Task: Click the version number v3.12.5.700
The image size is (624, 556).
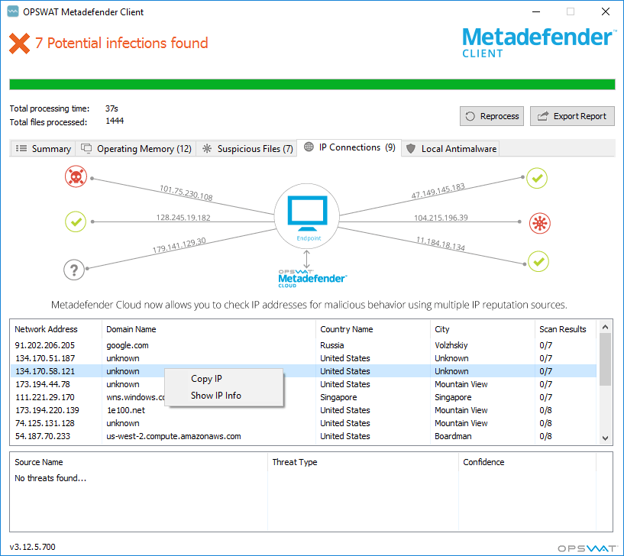Action: (x=32, y=547)
